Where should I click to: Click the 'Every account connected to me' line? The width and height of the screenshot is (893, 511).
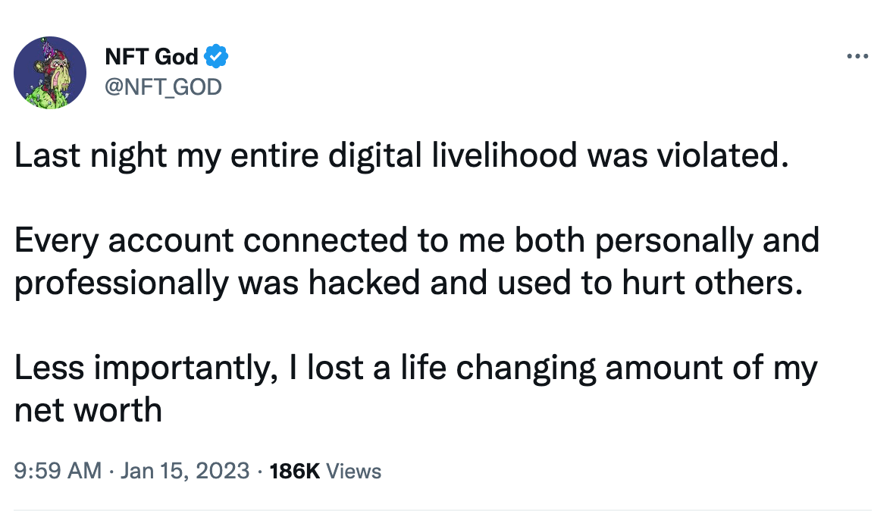[417, 240]
